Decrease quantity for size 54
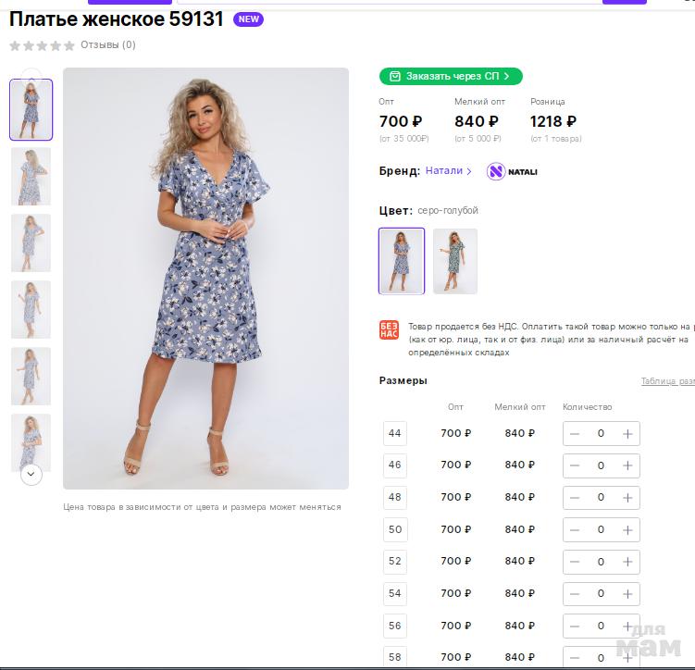695x670 pixels. (575, 594)
